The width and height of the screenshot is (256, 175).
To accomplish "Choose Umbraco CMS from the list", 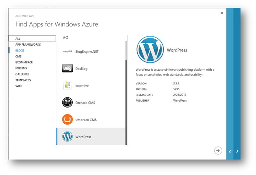I will (91, 119).
